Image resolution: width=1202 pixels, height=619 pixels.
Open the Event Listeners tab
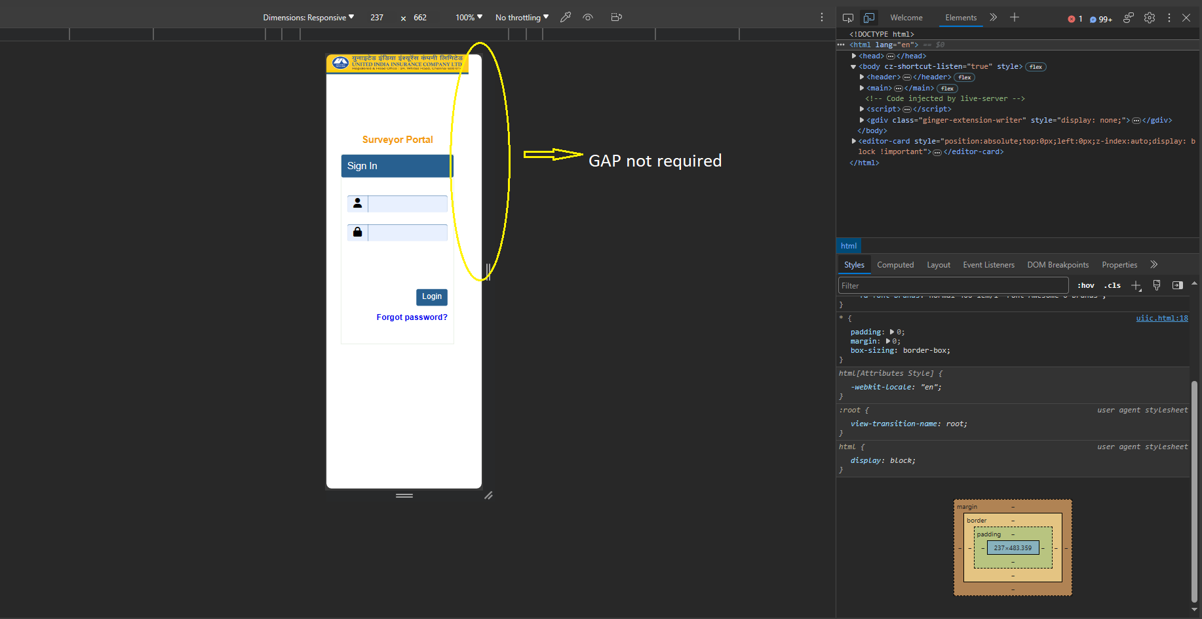pos(988,265)
